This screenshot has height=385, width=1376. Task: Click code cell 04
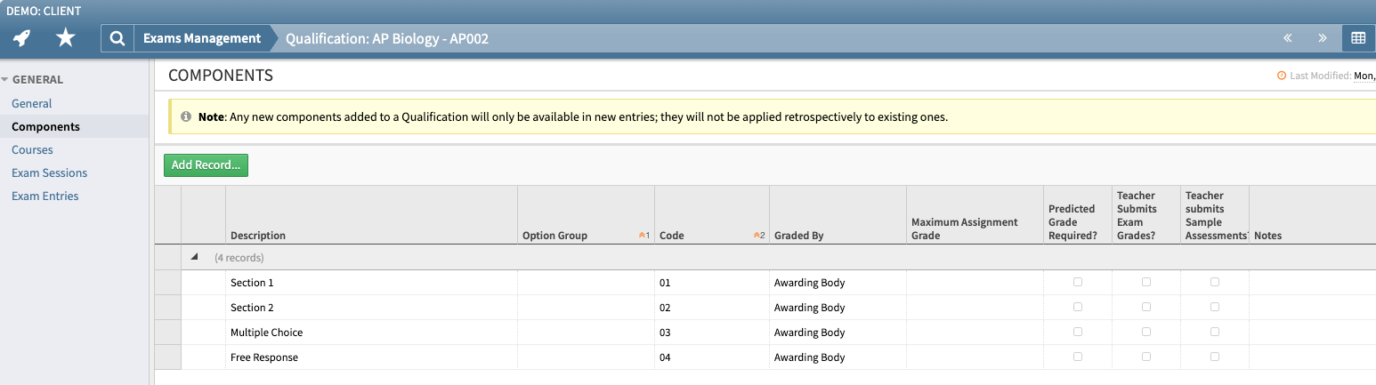712,357
